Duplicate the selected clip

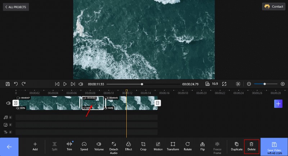coord(237,146)
